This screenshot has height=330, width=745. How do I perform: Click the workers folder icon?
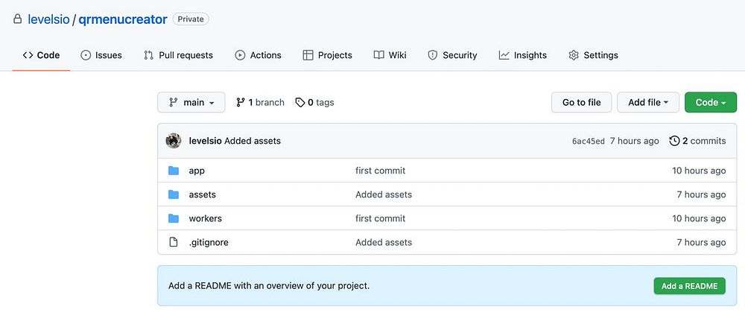[174, 218]
